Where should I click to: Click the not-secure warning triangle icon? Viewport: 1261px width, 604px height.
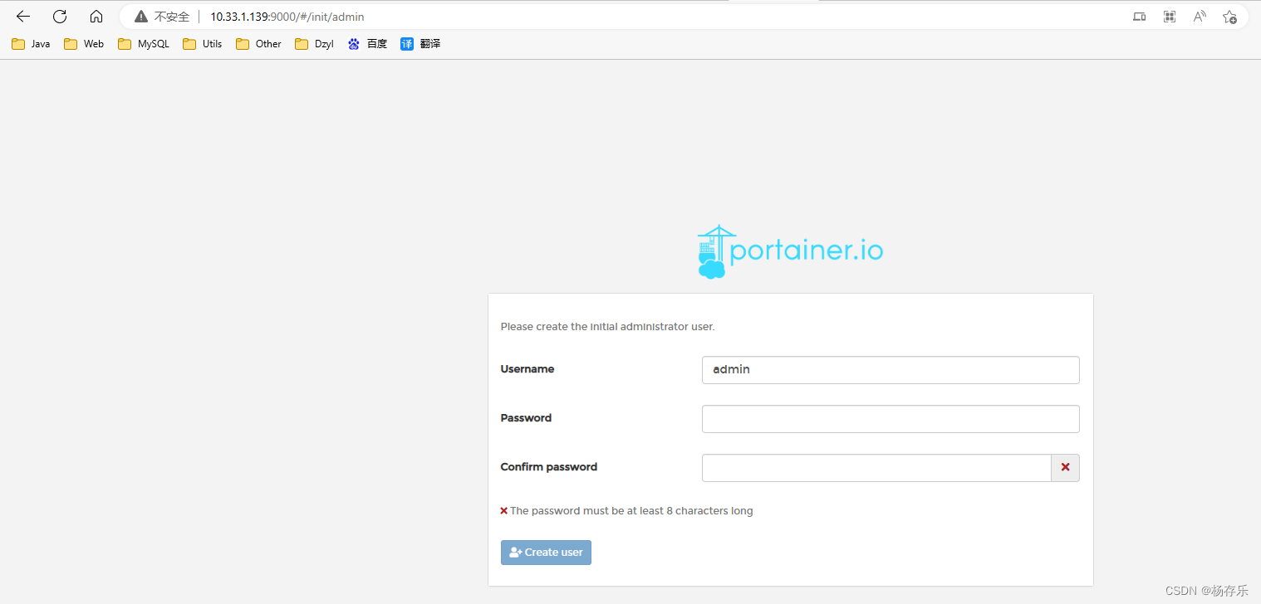[x=141, y=17]
